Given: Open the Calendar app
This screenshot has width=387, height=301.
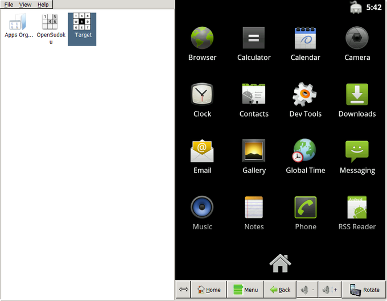Looking at the screenshot, I should (305, 43).
